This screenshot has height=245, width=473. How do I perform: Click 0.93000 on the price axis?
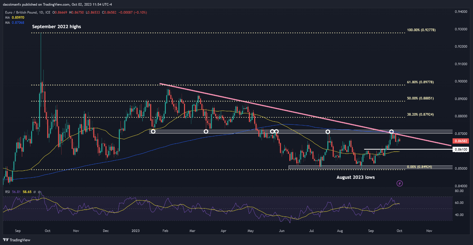click(x=460, y=29)
